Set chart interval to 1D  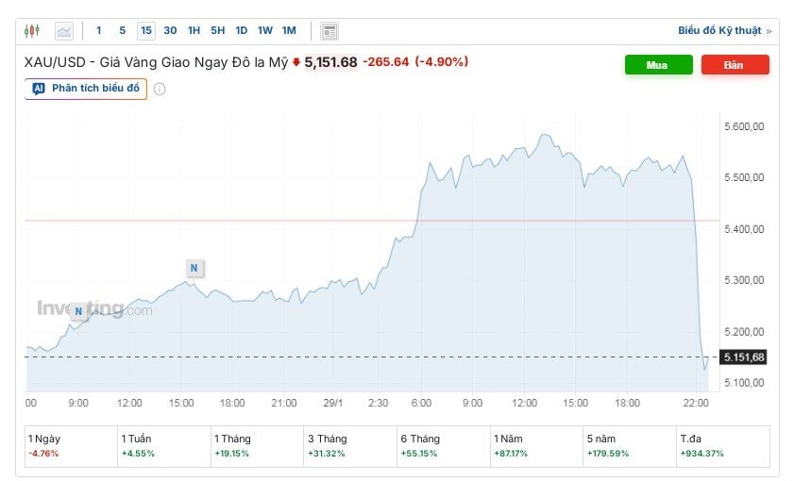(x=242, y=30)
